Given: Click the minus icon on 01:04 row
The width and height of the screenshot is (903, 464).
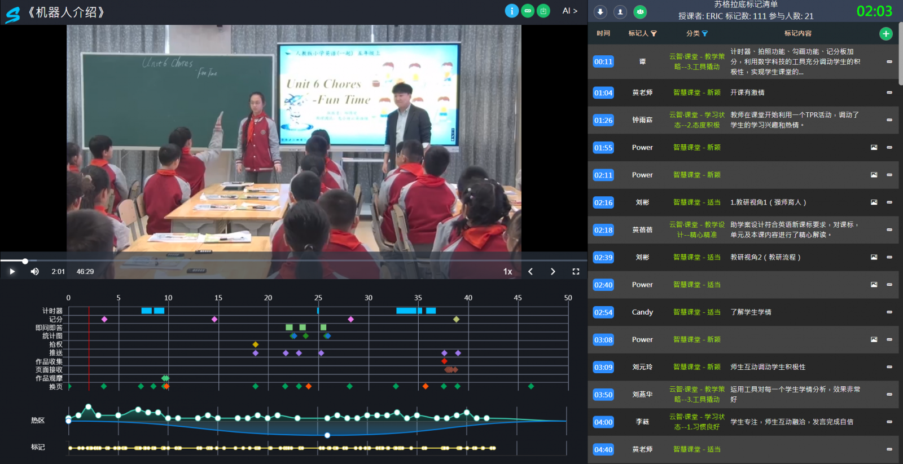Looking at the screenshot, I should pos(889,92).
